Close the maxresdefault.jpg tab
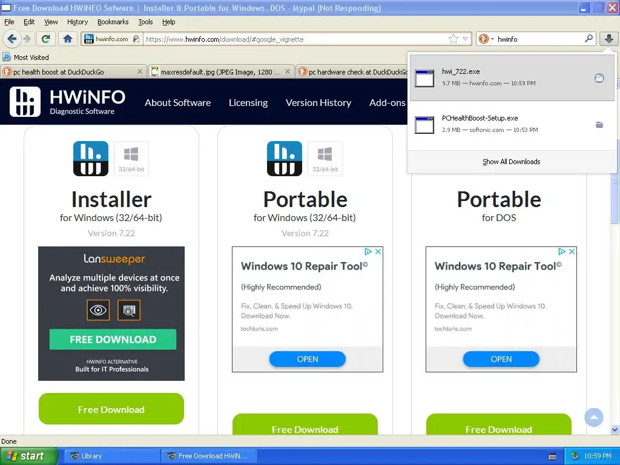The image size is (620, 465). pyautogui.click(x=288, y=71)
